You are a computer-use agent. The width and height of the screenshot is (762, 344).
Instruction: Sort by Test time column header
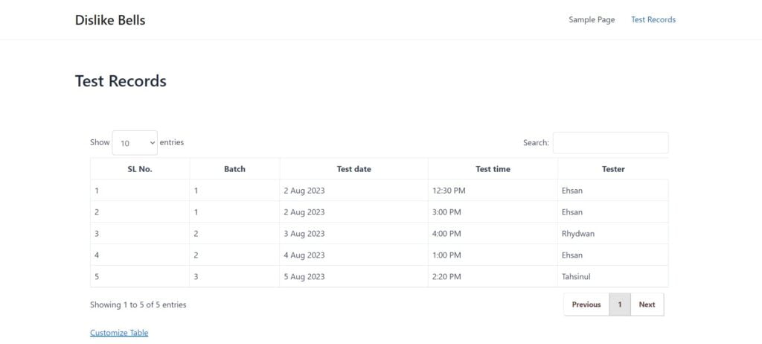[493, 169]
